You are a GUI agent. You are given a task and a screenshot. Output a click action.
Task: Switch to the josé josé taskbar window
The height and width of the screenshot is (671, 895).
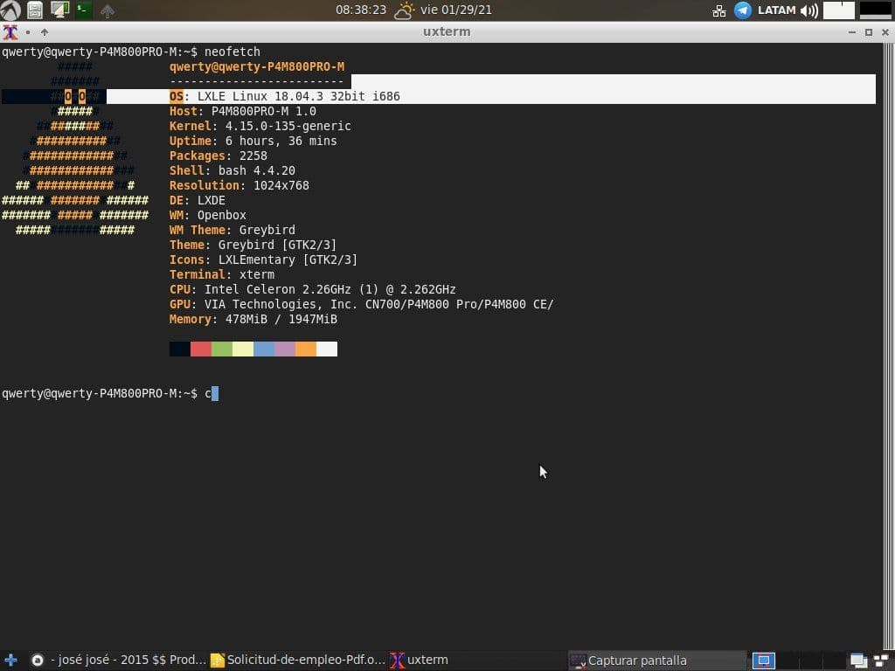pyautogui.click(x=119, y=661)
